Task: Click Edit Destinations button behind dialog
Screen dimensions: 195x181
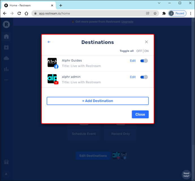Action: click(x=93, y=156)
